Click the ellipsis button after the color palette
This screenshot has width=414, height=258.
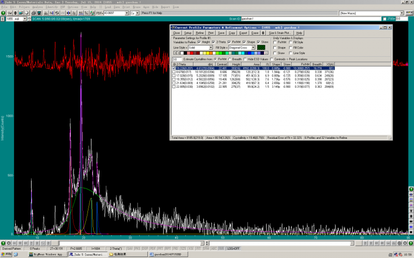coord(267,53)
